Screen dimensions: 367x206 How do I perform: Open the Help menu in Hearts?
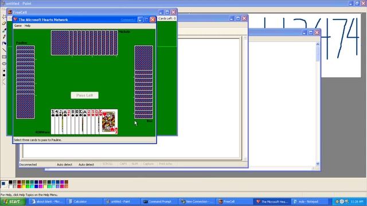pyautogui.click(x=28, y=26)
